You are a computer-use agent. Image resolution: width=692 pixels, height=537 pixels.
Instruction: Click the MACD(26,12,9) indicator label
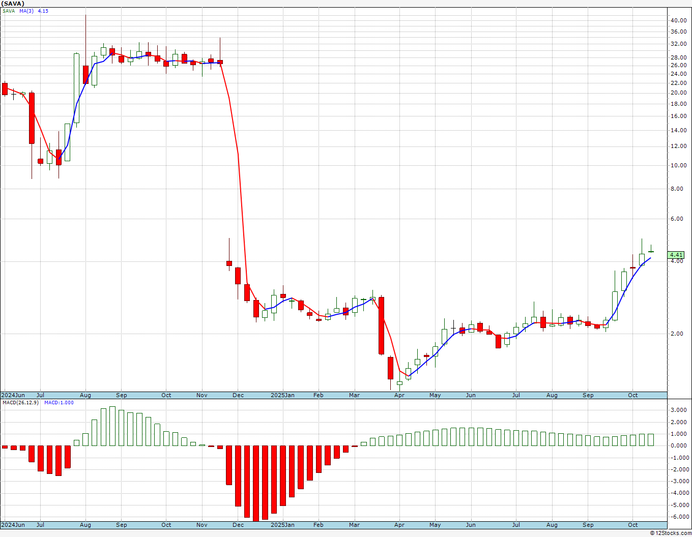[21, 403]
